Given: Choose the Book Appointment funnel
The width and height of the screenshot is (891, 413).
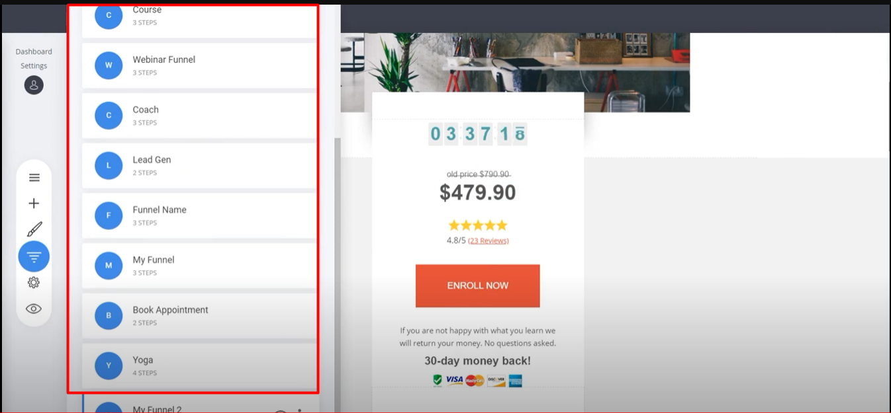Looking at the screenshot, I should click(199, 316).
